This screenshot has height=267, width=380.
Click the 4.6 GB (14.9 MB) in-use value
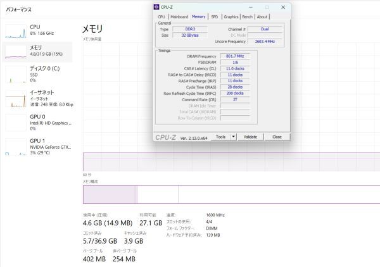point(108,223)
